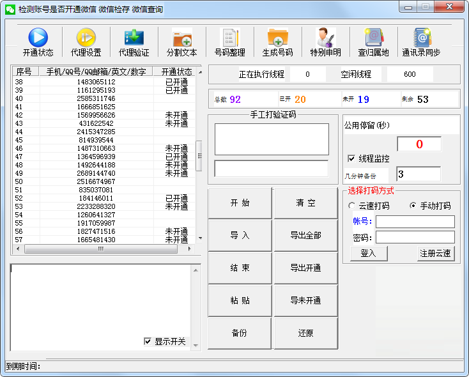This screenshot has width=469, height=377.
Task: Click the list's horizontal scrollbar thumb
Action: (x=100, y=249)
